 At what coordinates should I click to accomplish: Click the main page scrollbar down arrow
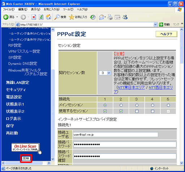(x=182, y=163)
